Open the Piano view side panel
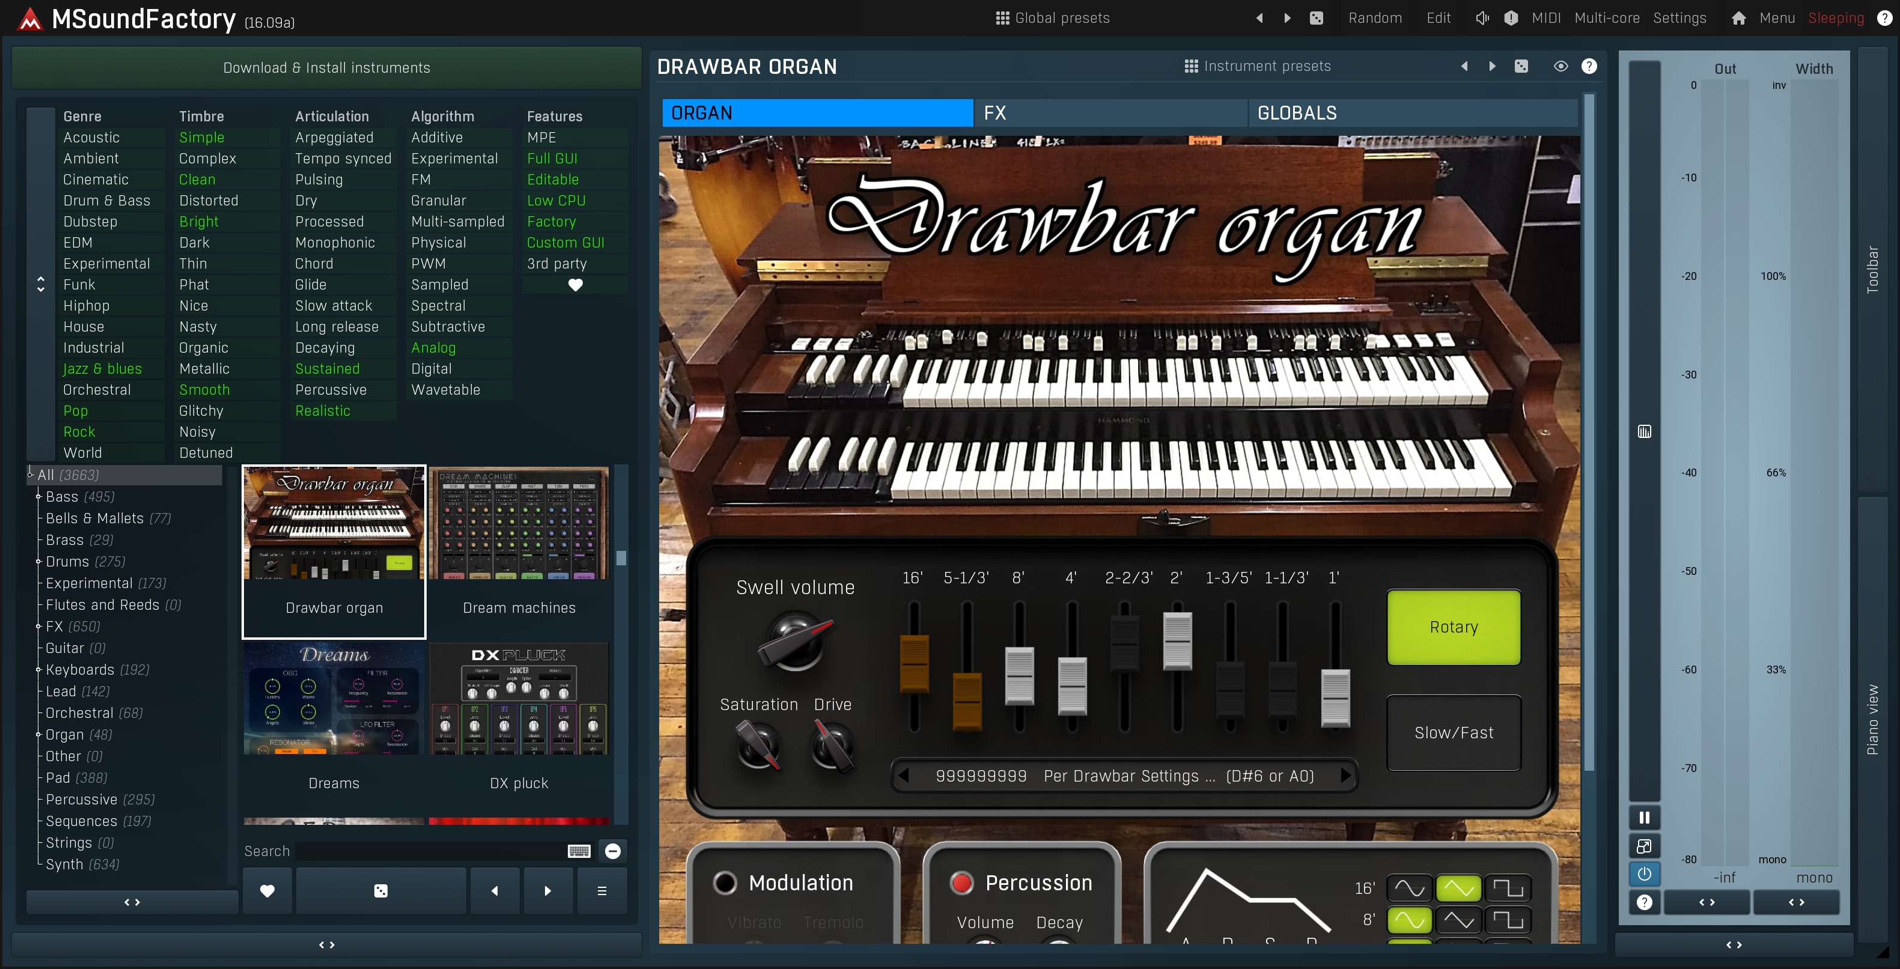 (x=1872, y=719)
